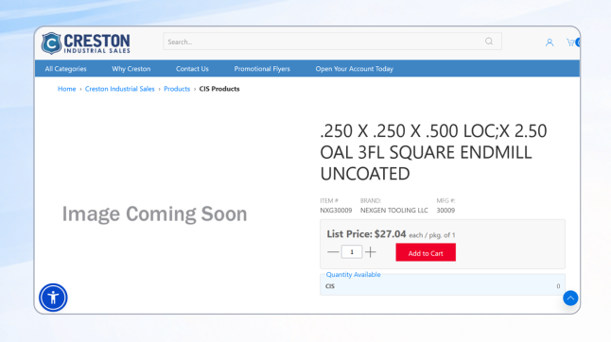Click the Creston Industrial Sales logo
Screen dimensions: 611x342
[86, 43]
